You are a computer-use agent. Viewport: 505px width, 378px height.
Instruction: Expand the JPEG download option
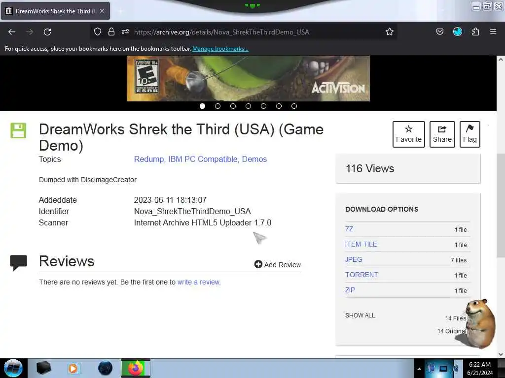pos(354,259)
